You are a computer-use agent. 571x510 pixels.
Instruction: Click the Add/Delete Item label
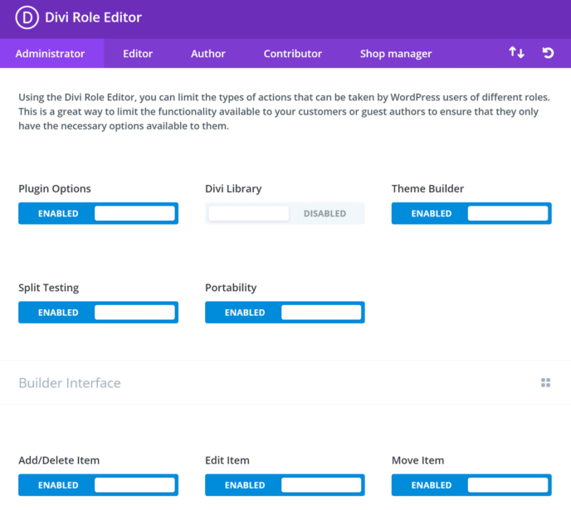point(59,460)
